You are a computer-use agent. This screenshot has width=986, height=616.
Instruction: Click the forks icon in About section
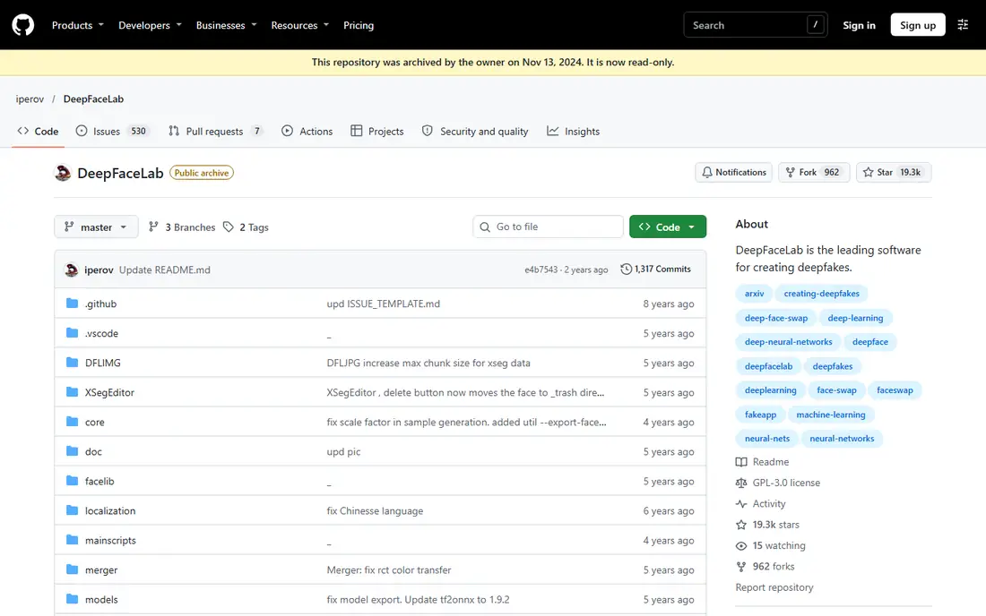click(741, 567)
